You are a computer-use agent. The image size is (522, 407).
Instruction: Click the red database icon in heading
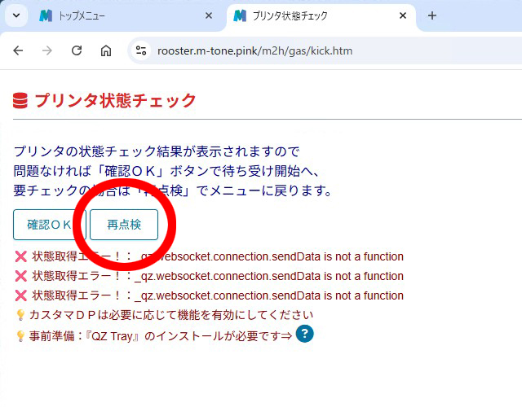point(20,101)
